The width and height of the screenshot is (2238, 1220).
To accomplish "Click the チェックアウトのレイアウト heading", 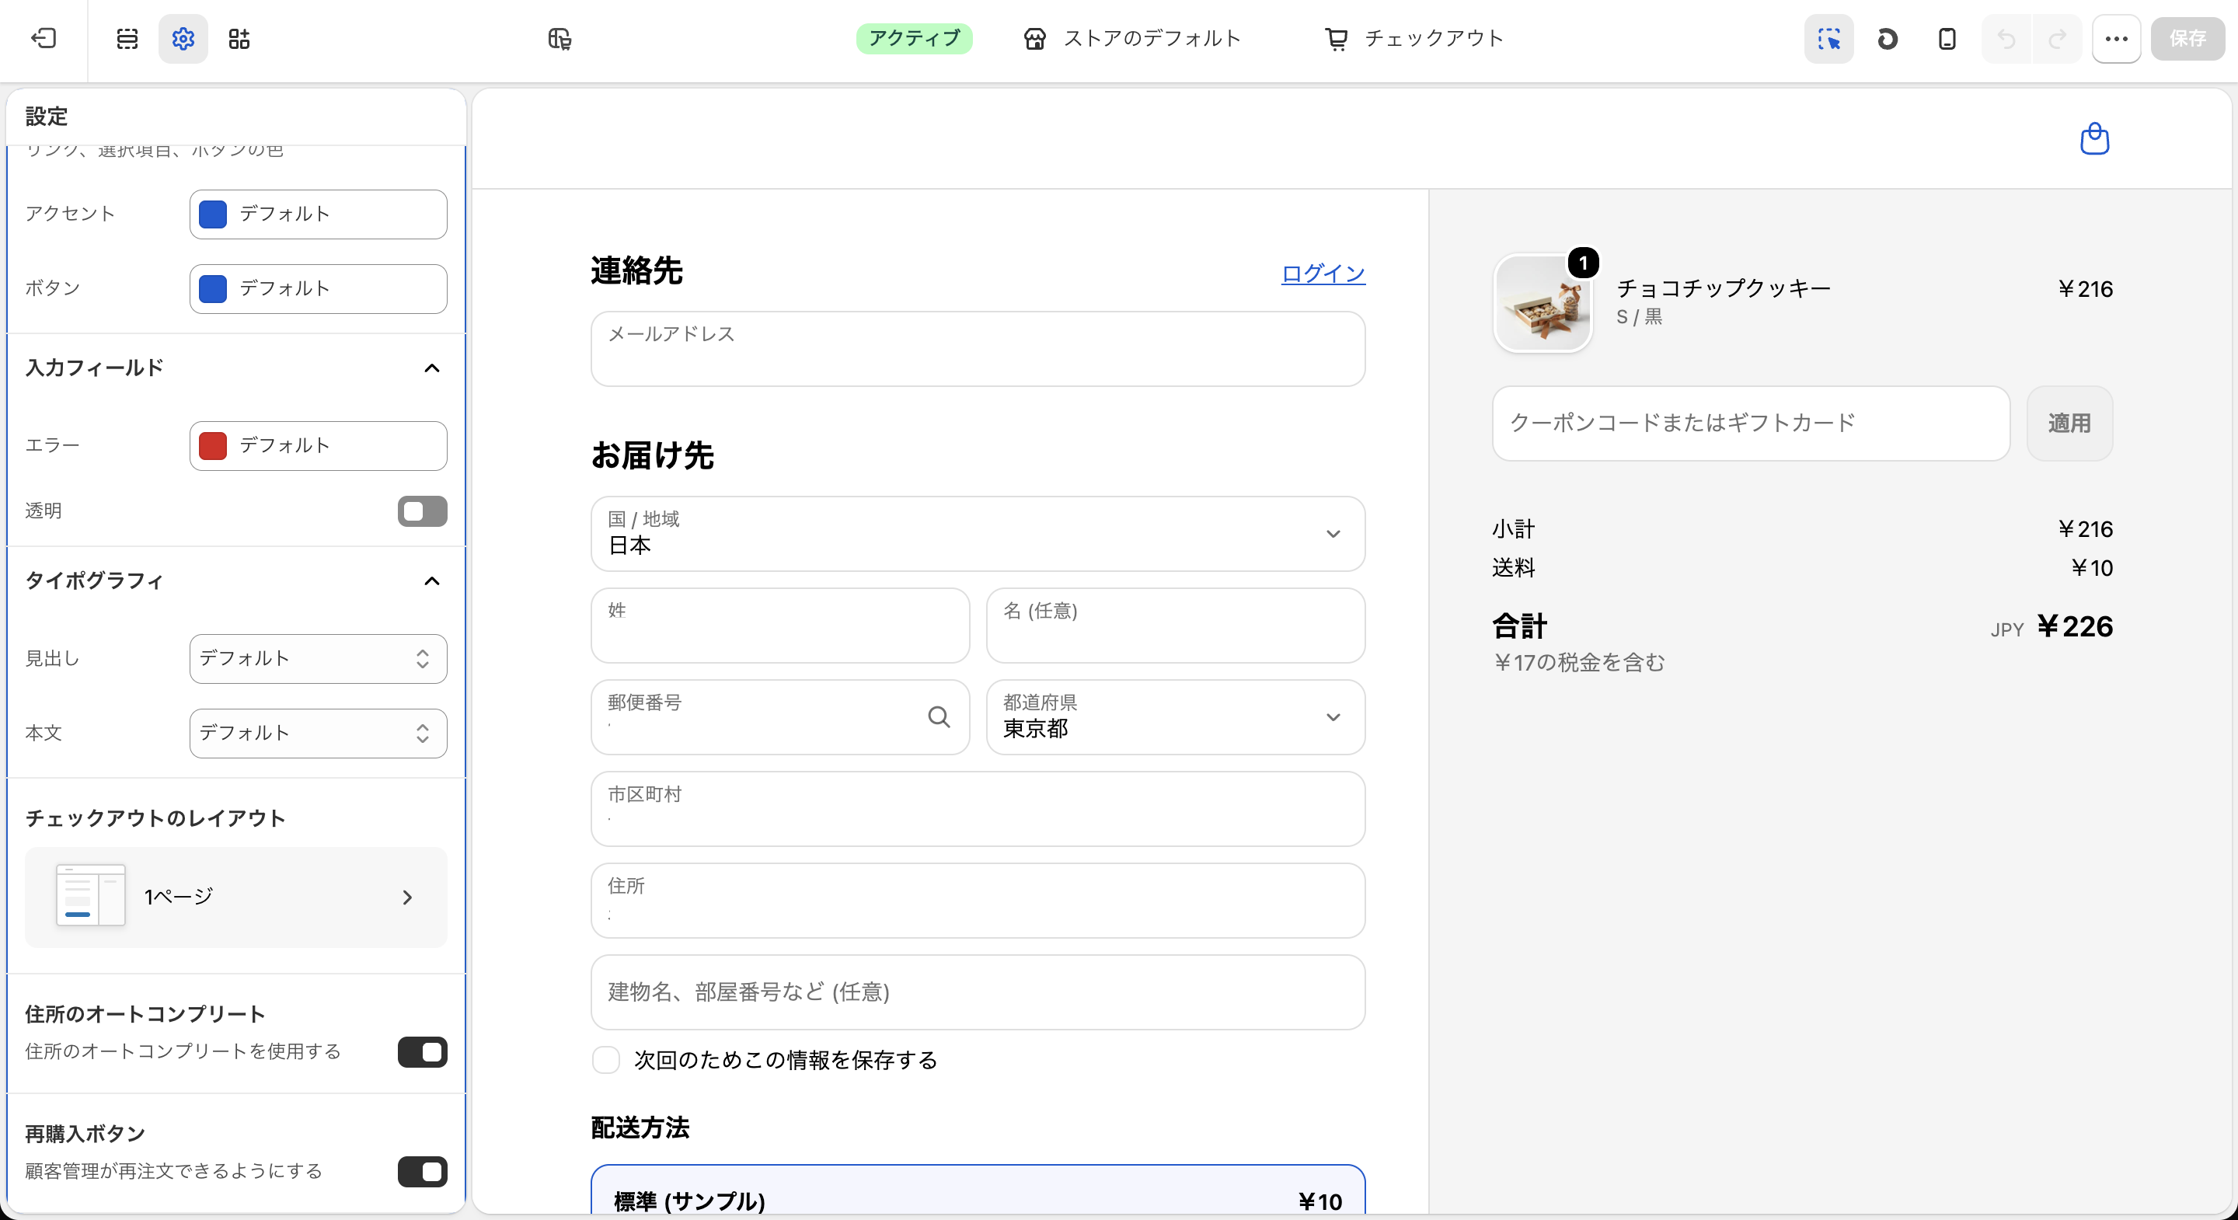I will pyautogui.click(x=155, y=818).
